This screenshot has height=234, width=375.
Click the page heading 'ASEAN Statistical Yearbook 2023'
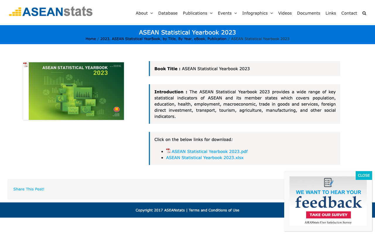point(187,32)
